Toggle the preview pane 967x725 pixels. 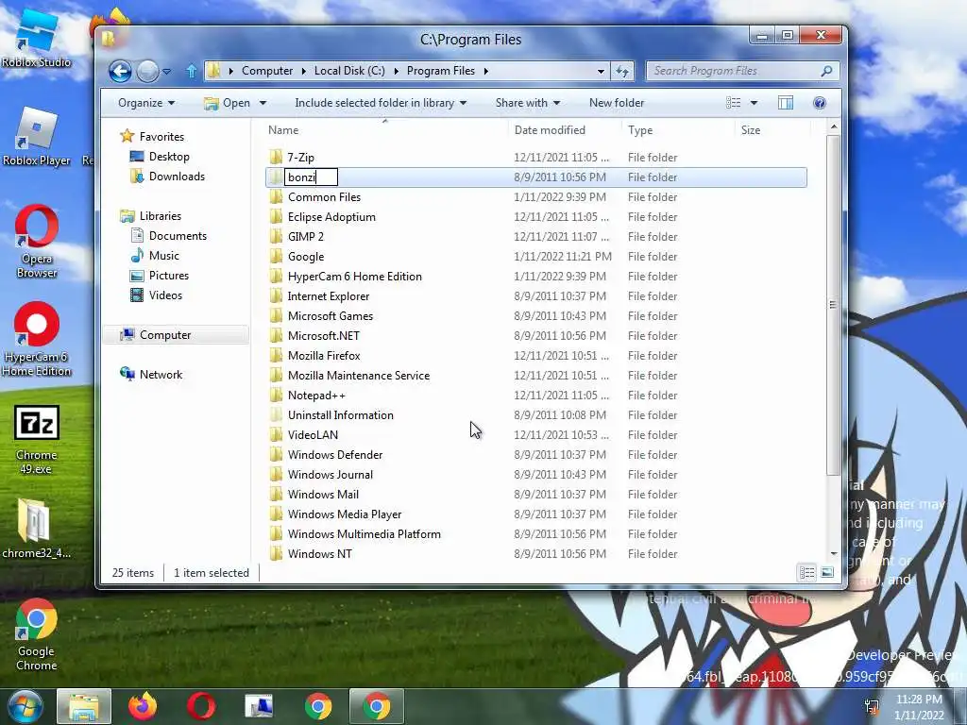pos(785,103)
